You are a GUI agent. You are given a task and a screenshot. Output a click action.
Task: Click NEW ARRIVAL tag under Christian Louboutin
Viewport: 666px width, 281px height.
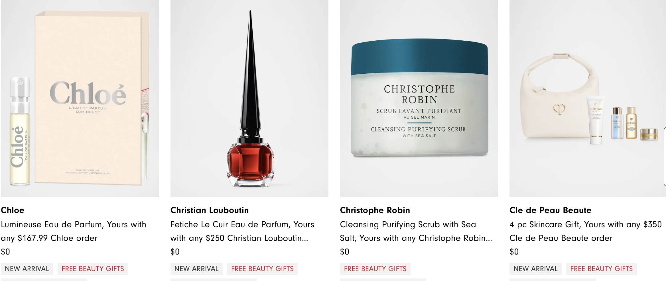[196, 269]
